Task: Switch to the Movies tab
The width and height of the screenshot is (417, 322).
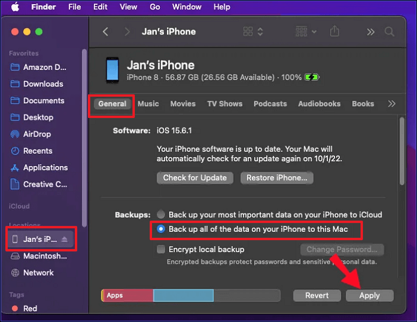Action: 183,104
